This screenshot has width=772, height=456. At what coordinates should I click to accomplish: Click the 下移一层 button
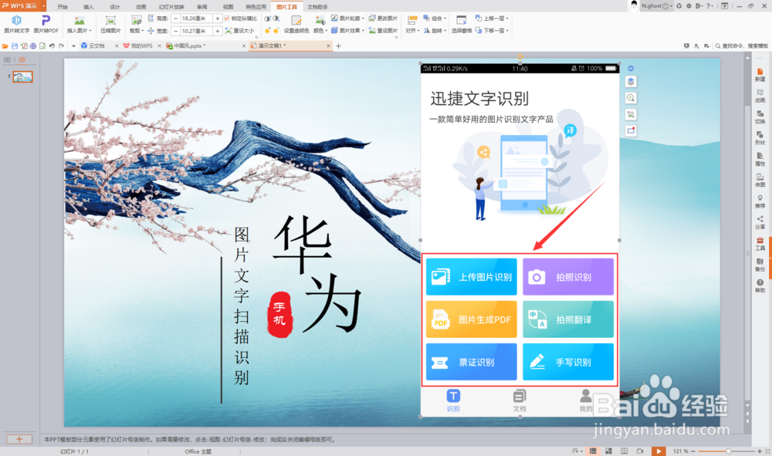(x=490, y=31)
